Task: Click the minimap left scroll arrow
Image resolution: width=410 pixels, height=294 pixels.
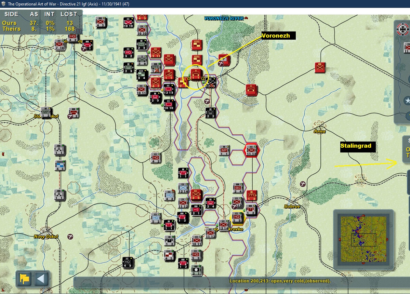Action: (340, 239)
